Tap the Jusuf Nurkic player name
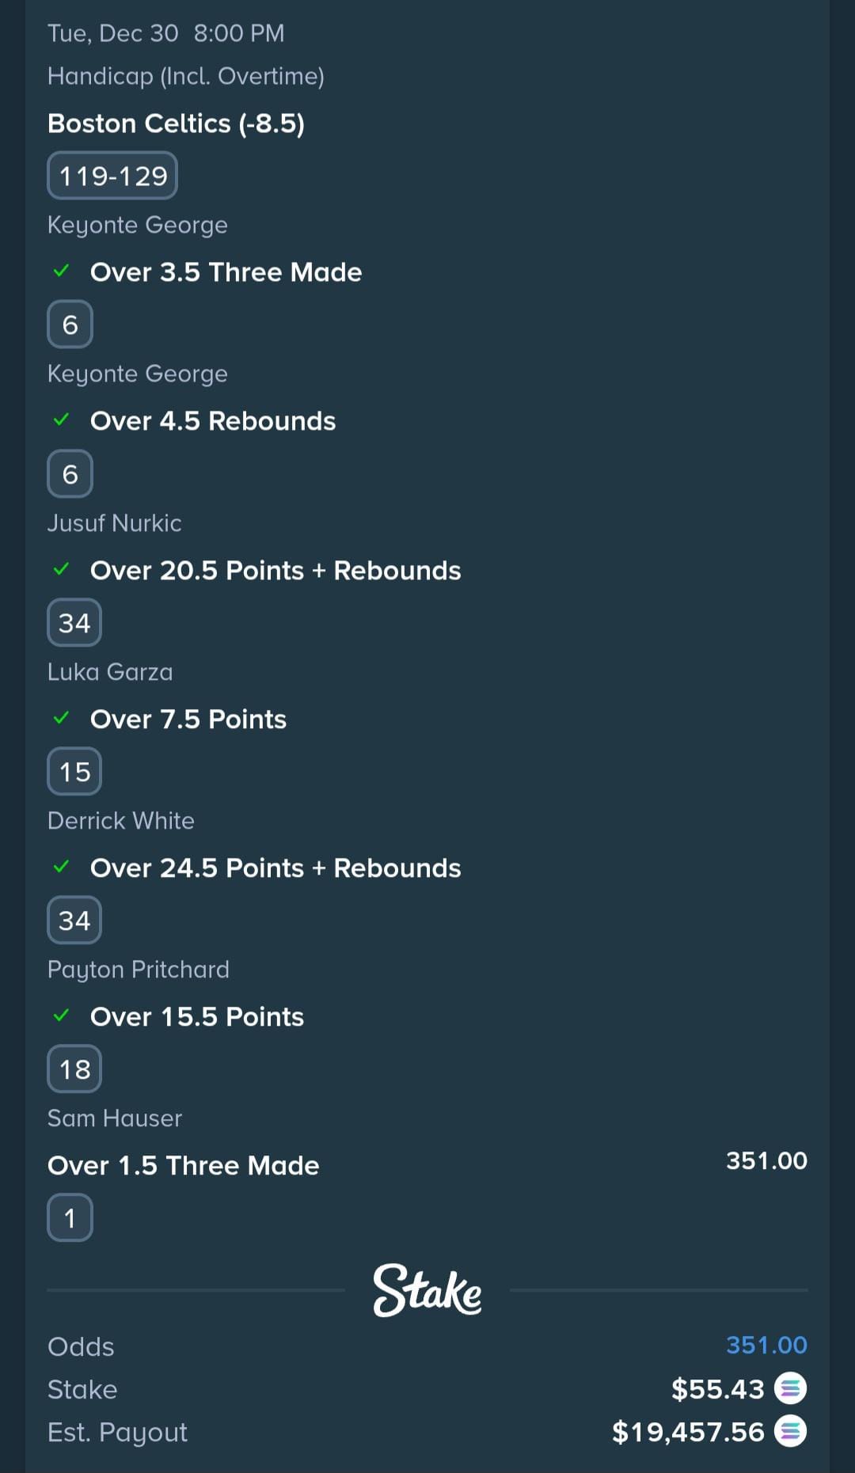The image size is (855, 1473). [115, 523]
